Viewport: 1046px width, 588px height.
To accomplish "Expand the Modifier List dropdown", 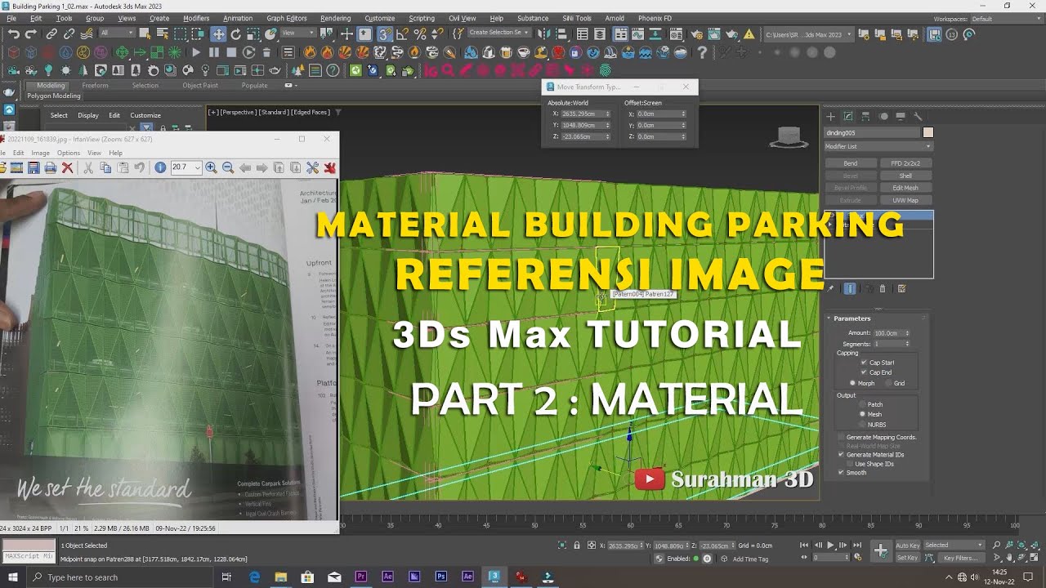I will tap(878, 146).
